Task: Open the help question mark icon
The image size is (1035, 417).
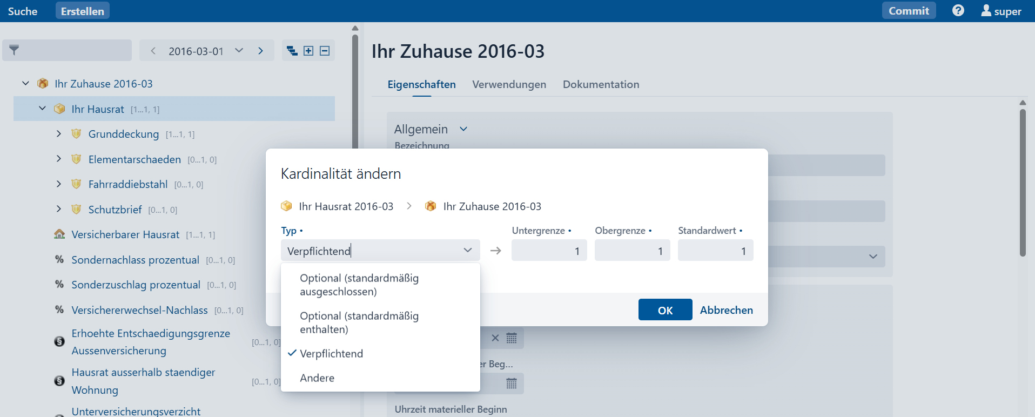Action: pos(958,11)
